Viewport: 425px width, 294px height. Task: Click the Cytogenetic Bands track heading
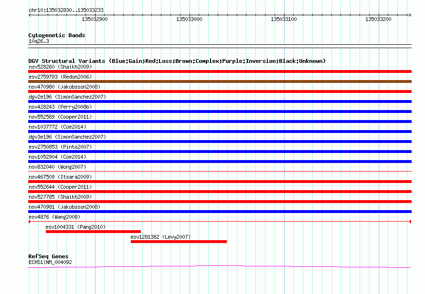57,35
